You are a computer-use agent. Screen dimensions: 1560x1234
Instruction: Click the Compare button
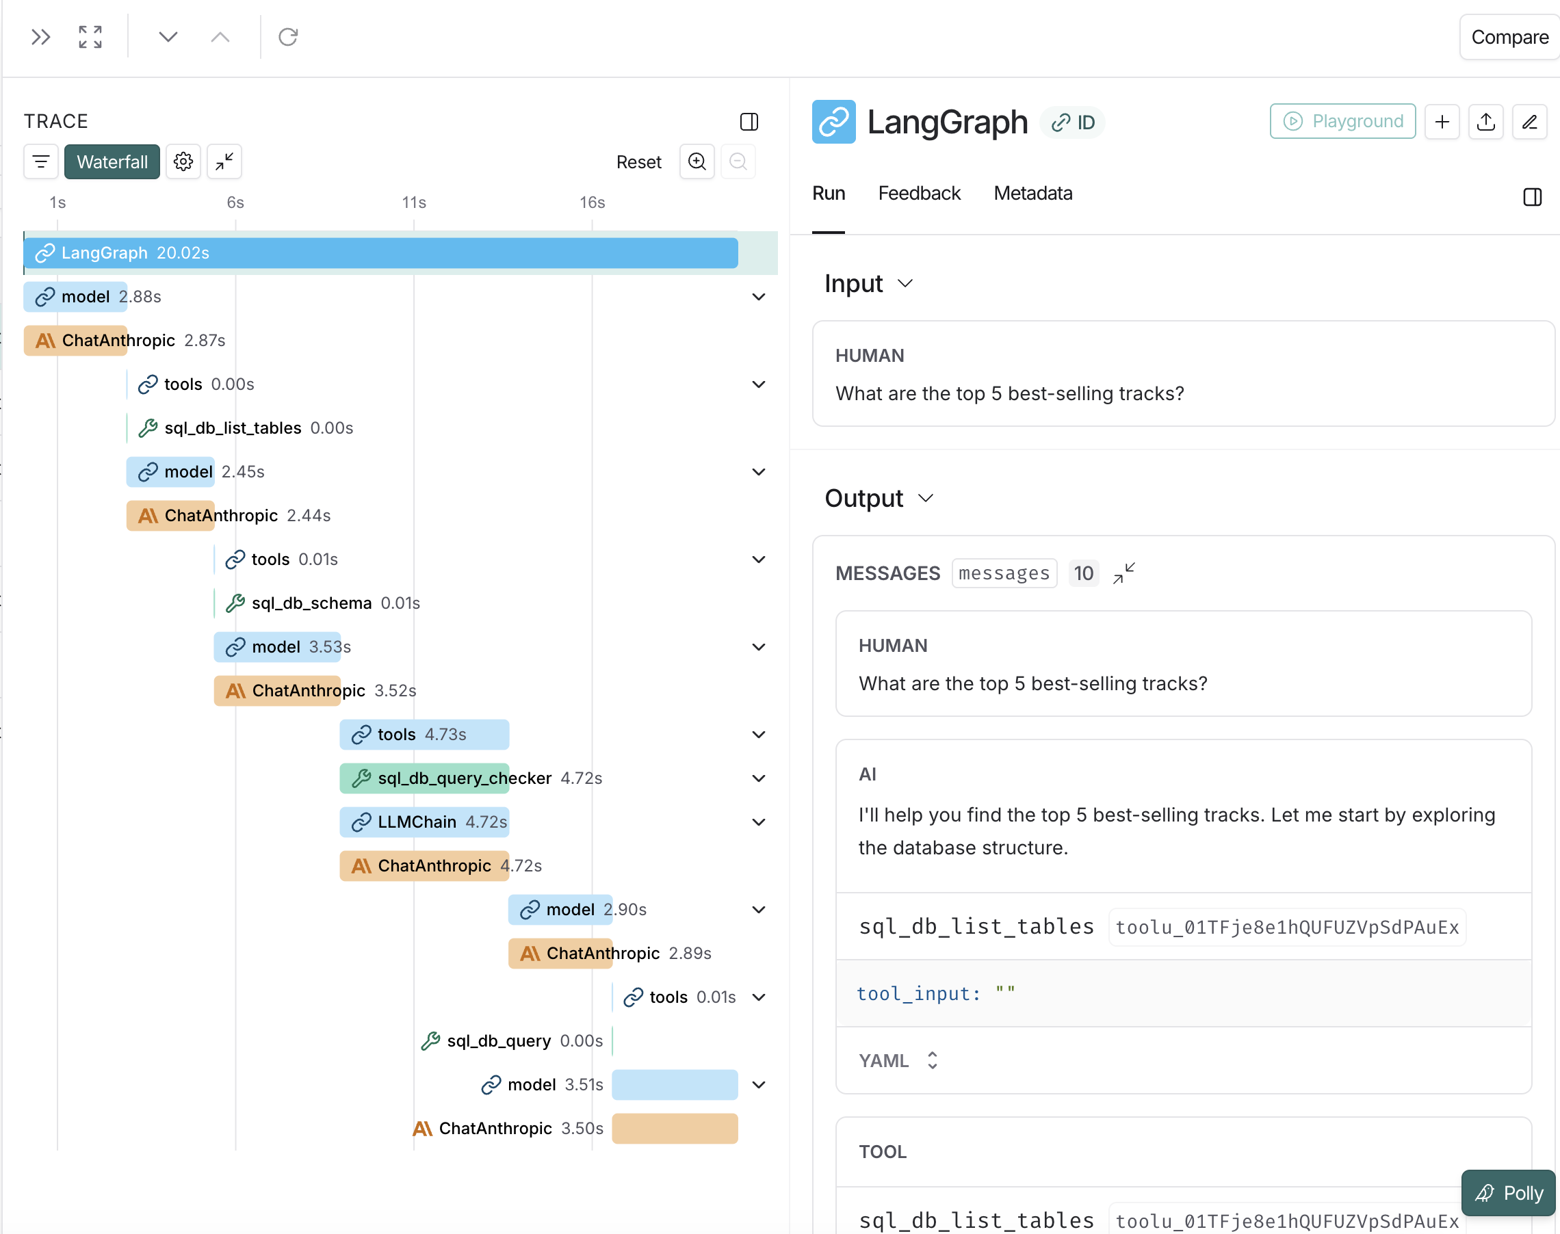coord(1509,37)
